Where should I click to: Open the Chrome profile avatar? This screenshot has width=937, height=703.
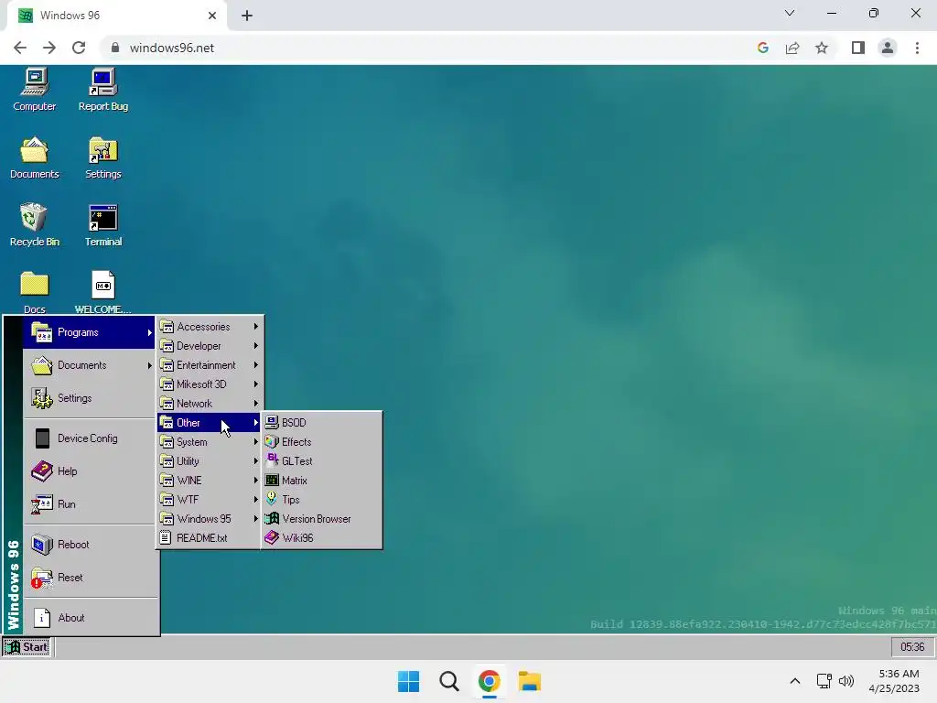tap(888, 48)
